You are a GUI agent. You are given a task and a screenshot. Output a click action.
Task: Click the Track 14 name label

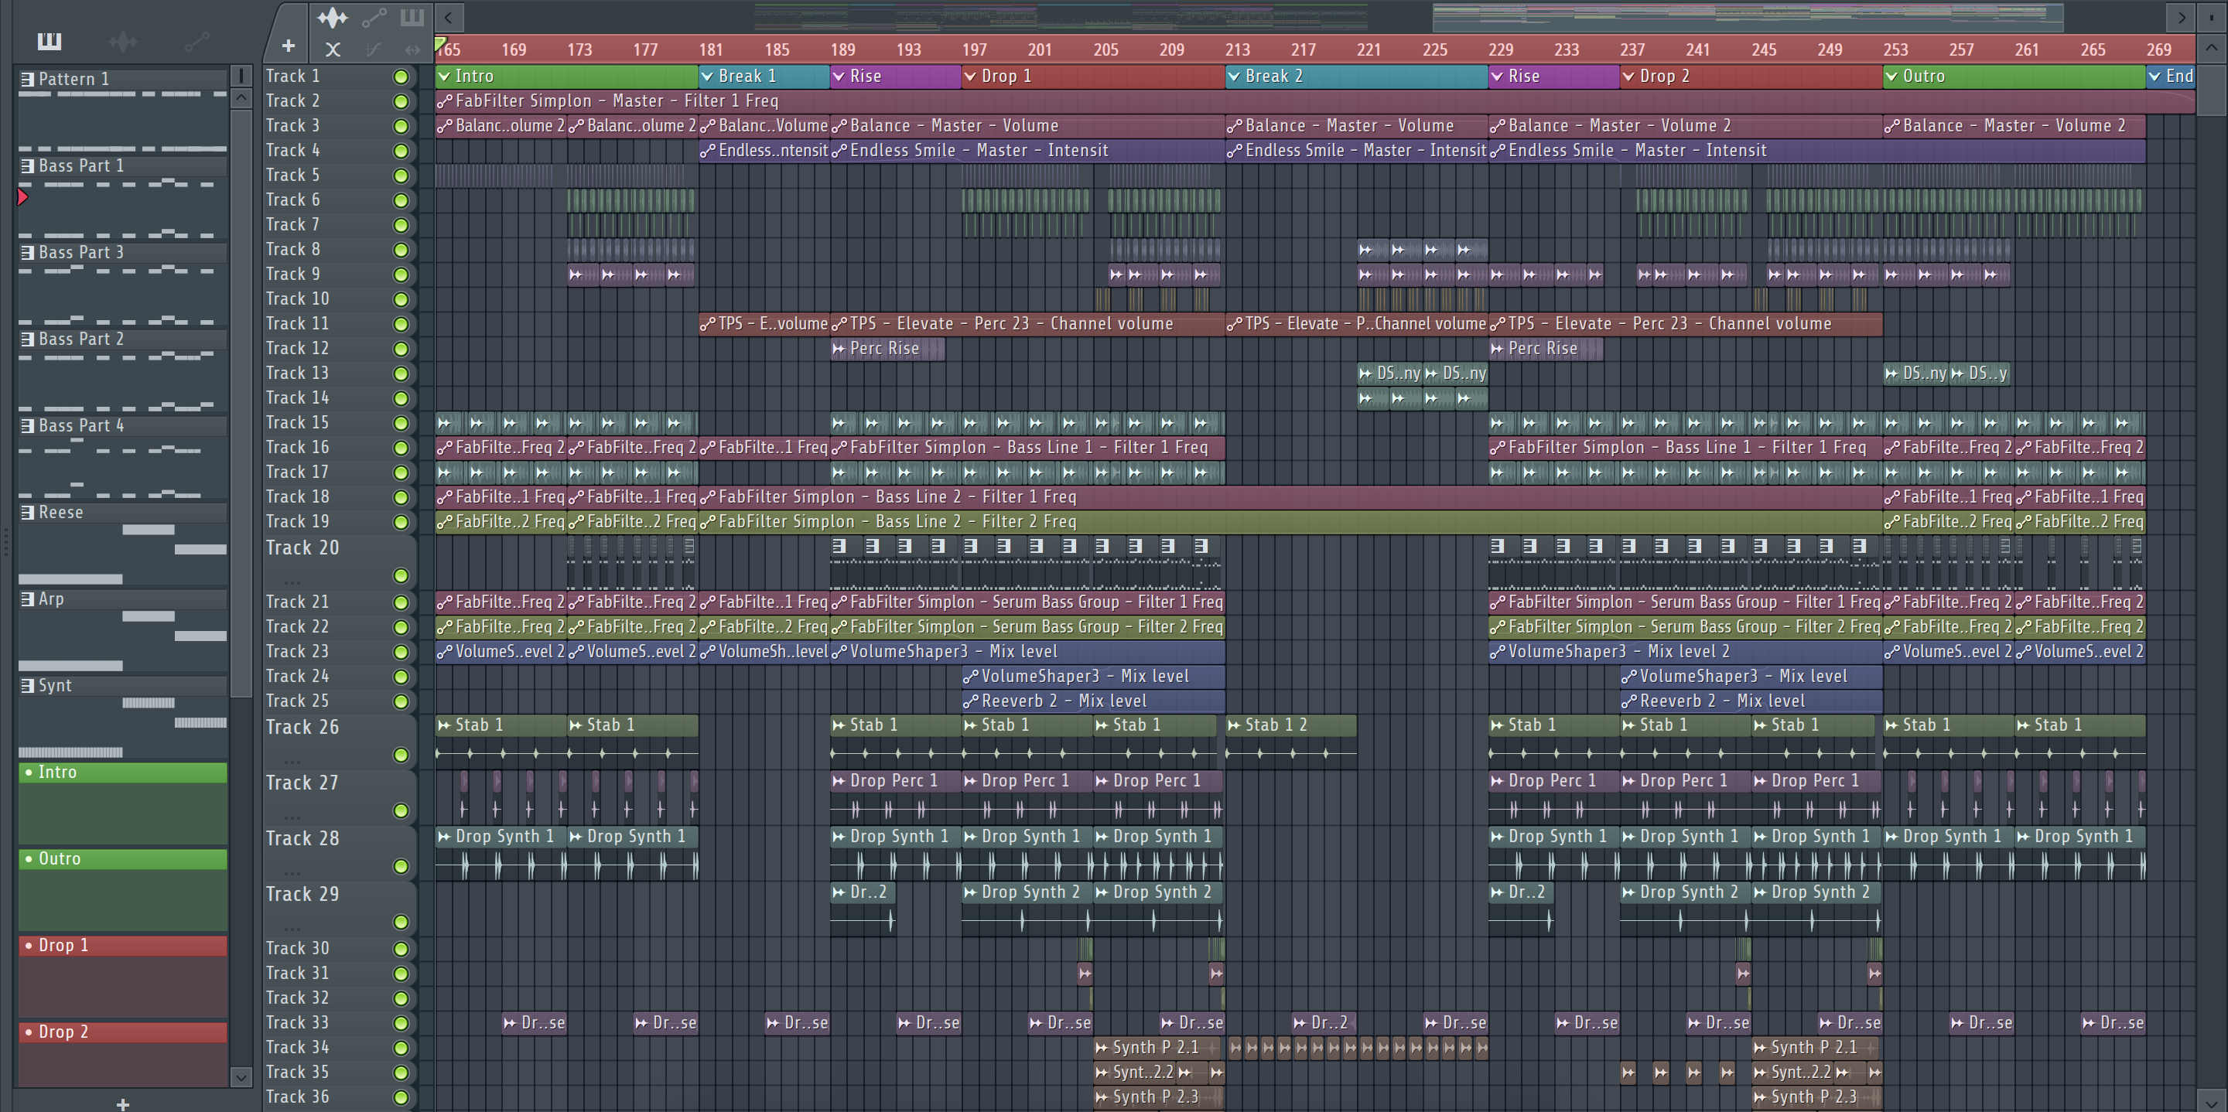(x=296, y=397)
